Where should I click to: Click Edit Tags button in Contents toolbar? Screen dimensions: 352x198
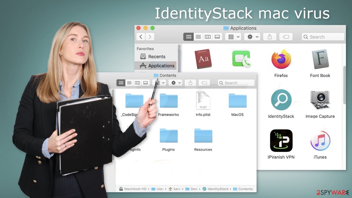204,83
